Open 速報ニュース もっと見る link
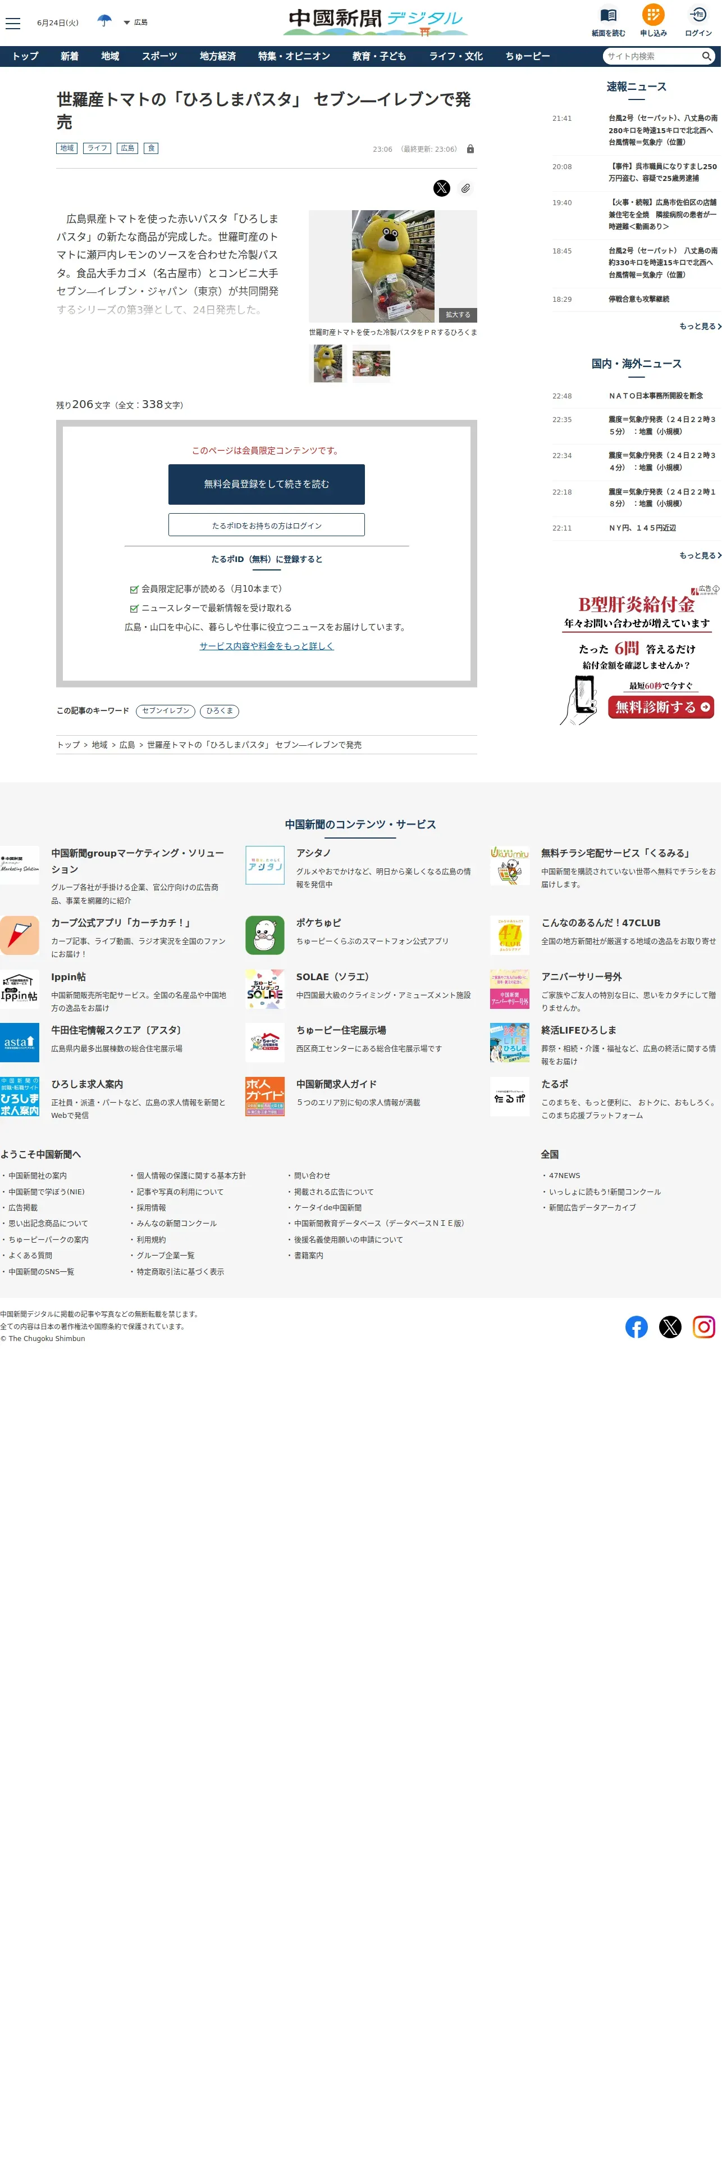Screen dimensions: 722x2165 (700, 326)
